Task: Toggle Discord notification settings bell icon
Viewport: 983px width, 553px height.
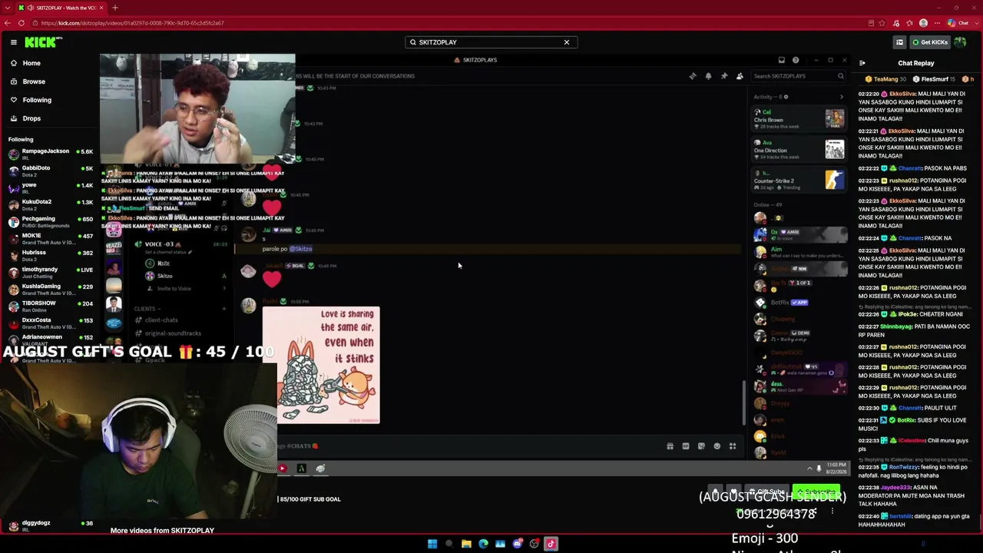Action: (708, 76)
